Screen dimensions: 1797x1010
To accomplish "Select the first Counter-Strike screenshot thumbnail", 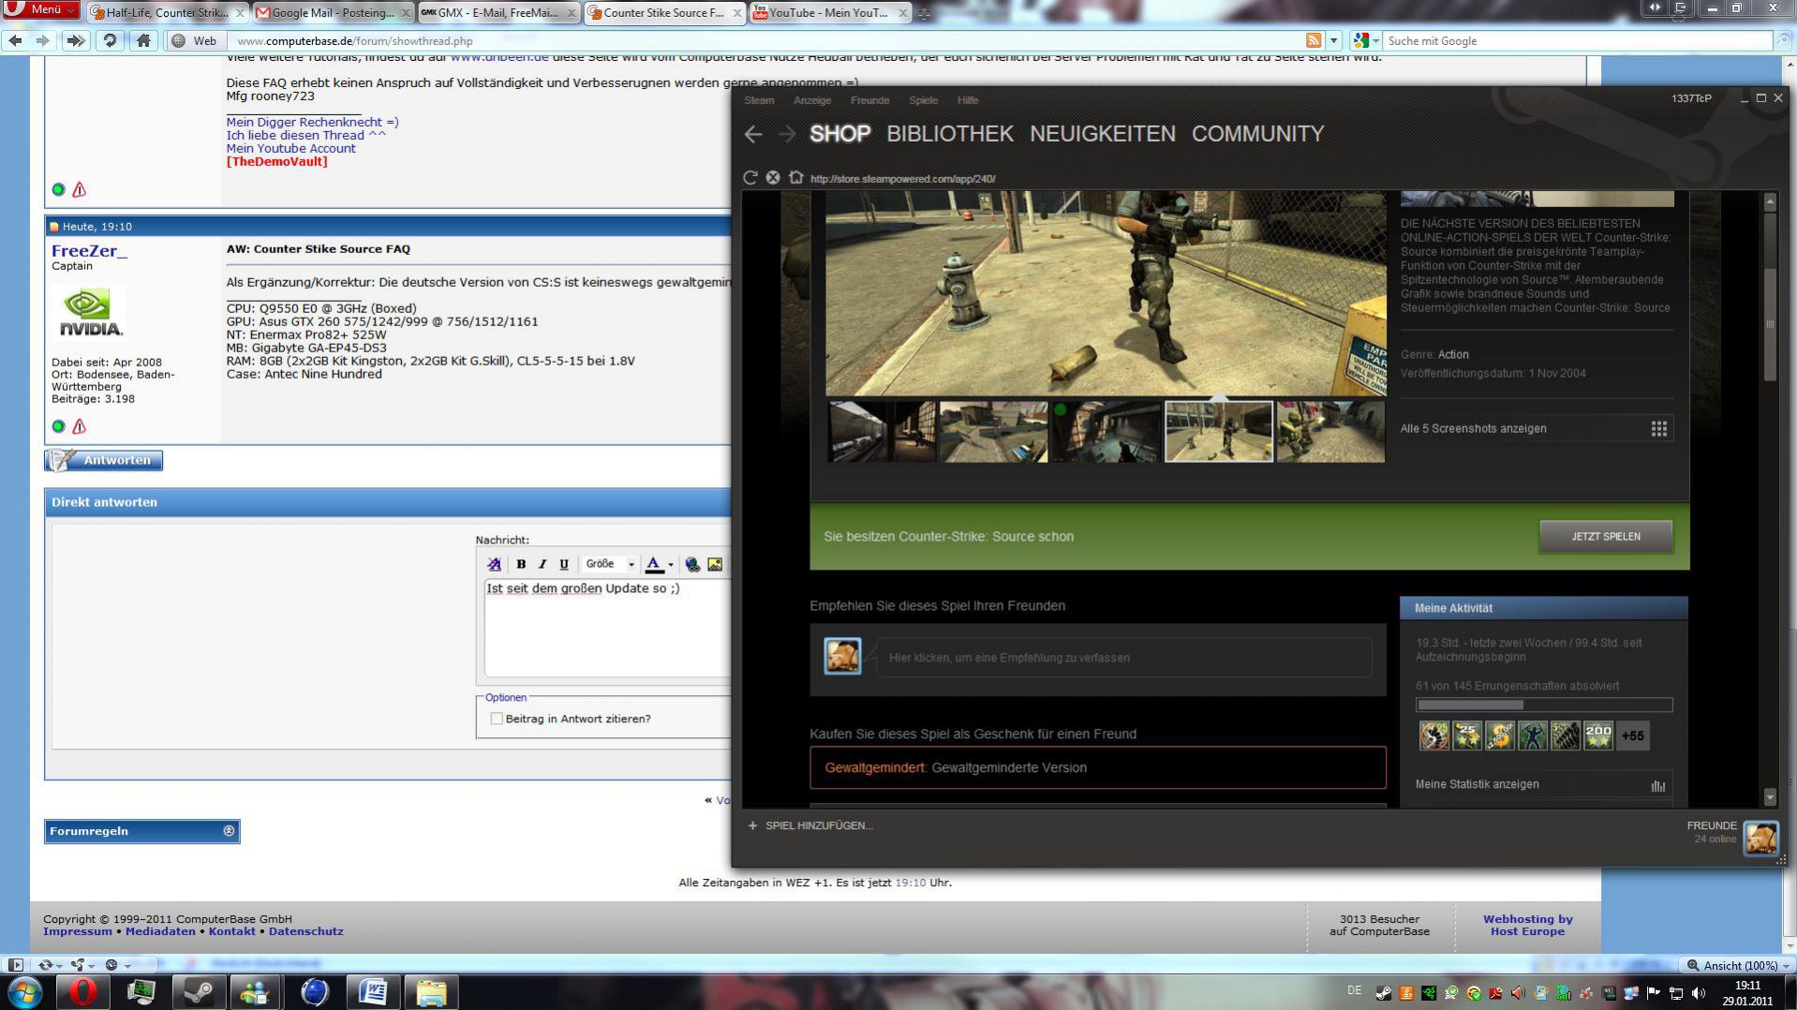I will (x=882, y=432).
